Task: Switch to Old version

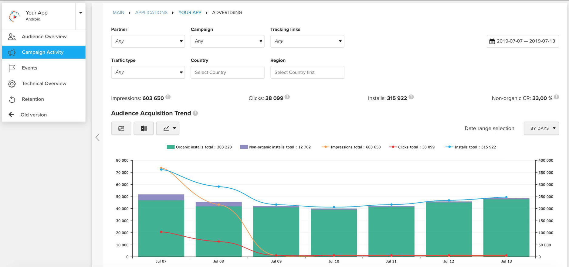Action: [x=44, y=115]
